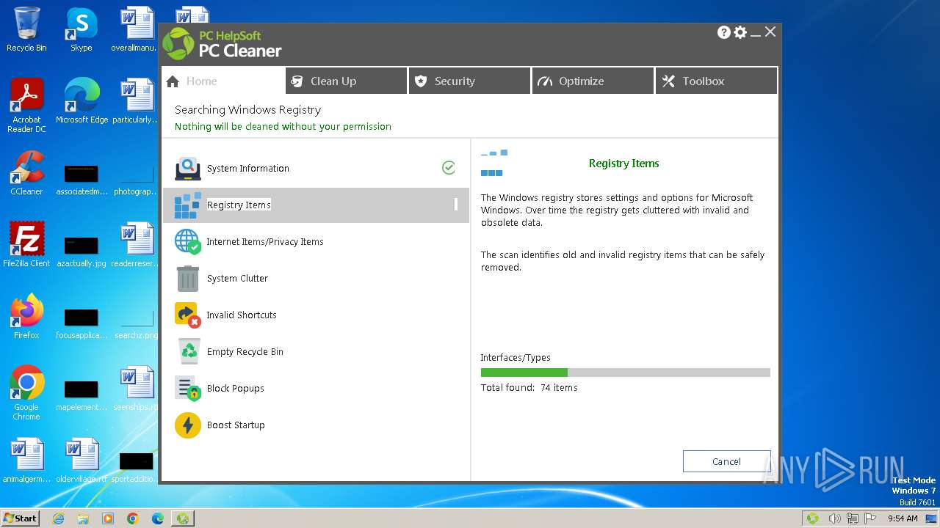Click Total found 74 items text
940x528 pixels.
pyautogui.click(x=529, y=388)
